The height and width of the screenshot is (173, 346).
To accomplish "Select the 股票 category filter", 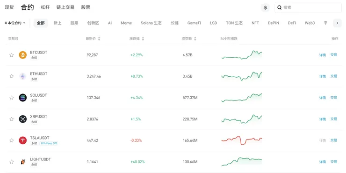I will (74, 23).
